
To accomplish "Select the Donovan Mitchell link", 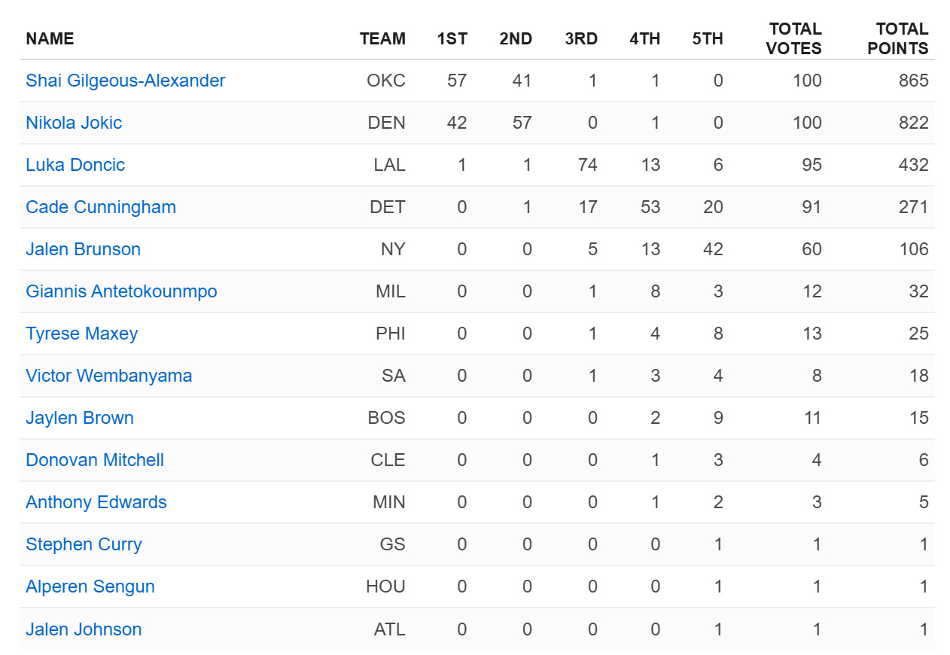I will coord(95,460).
